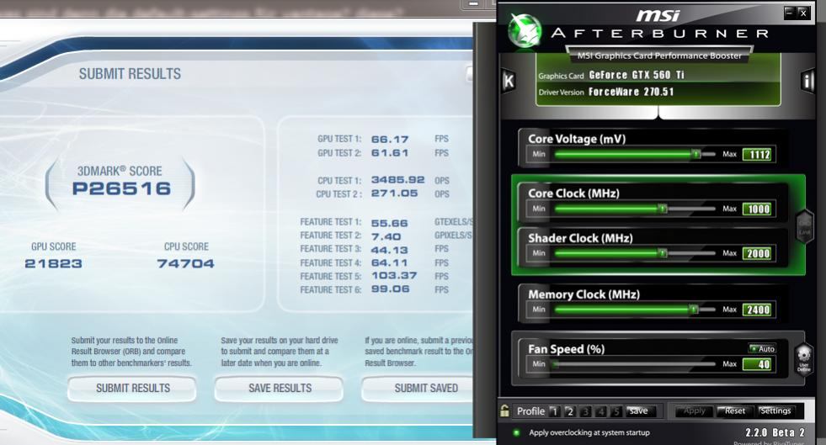
Task: Click the SUBMIT RESULTS heading in 3DMark
Action: coord(130,74)
